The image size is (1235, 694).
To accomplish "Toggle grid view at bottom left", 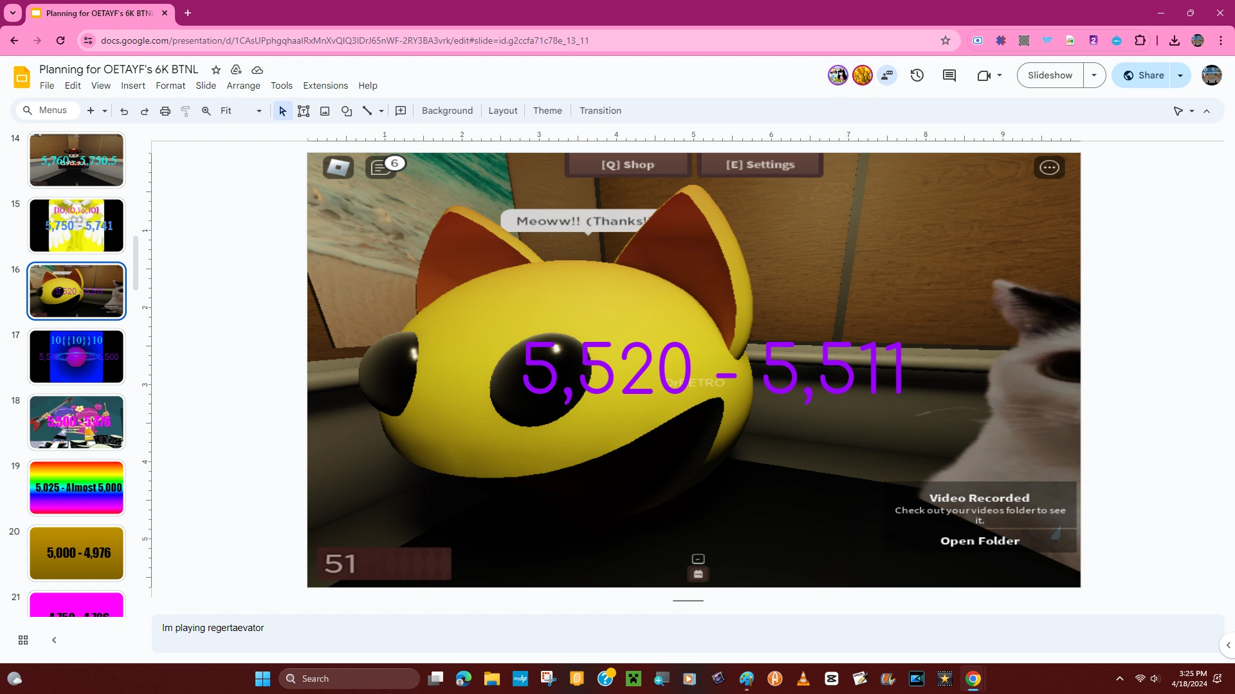I will click(23, 640).
